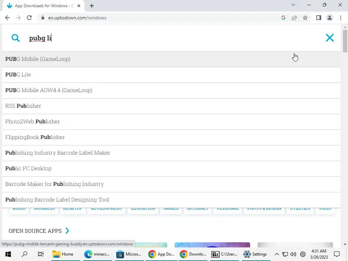
Task: Click the scrollbar down arrow
Action: pyautogui.click(x=345, y=244)
